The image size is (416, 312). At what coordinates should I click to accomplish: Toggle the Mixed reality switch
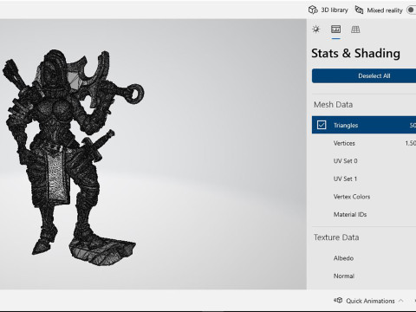412,10
